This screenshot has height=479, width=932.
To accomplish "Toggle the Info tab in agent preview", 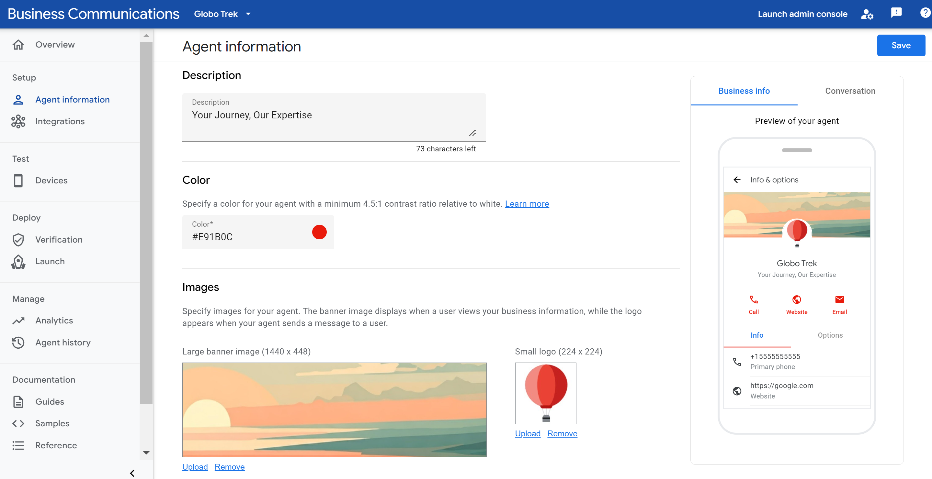I will point(757,335).
